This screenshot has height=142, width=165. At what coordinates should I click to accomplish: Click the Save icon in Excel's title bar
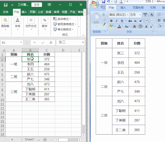[x=6, y=5]
